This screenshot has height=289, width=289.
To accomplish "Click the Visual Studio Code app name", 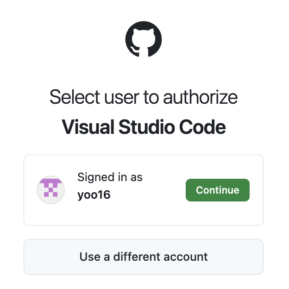I will tap(144, 127).
